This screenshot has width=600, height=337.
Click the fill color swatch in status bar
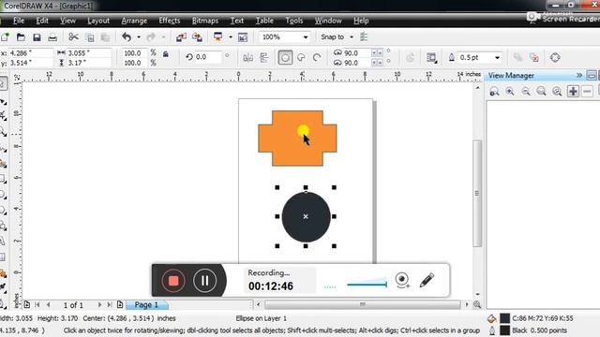(504, 318)
